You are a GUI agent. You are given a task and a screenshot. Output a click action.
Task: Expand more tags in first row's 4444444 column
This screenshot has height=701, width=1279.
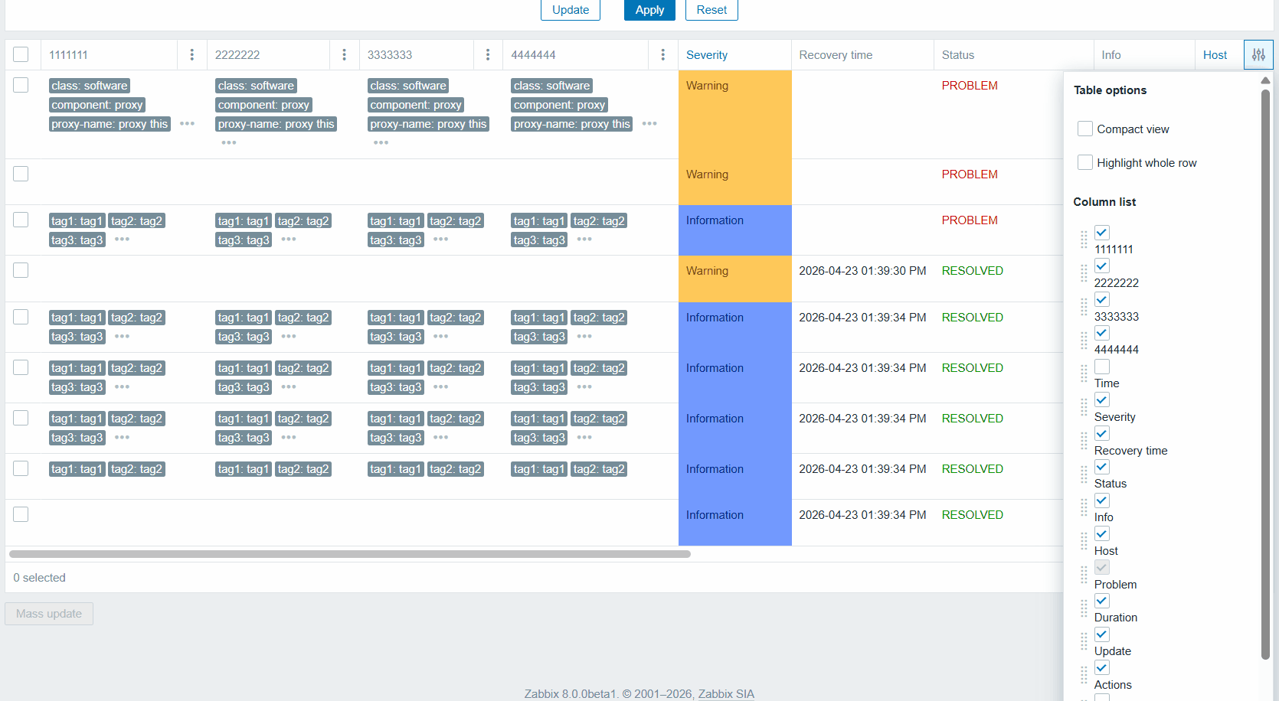(649, 124)
